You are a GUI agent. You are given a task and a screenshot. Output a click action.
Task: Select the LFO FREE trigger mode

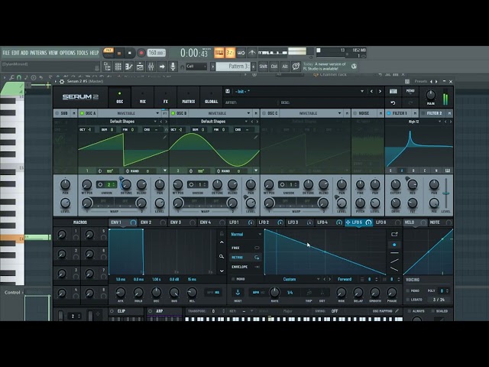pyautogui.click(x=246, y=248)
